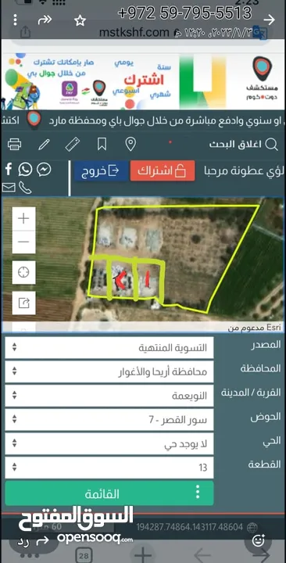Open the المحافظة dropdown showing أريحا والأغوار
The width and height of the screenshot is (286, 563).
pyautogui.click(x=109, y=371)
